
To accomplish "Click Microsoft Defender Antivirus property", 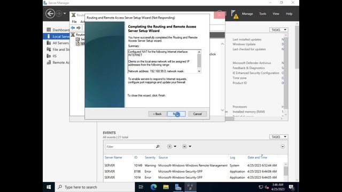I will pos(252,63).
